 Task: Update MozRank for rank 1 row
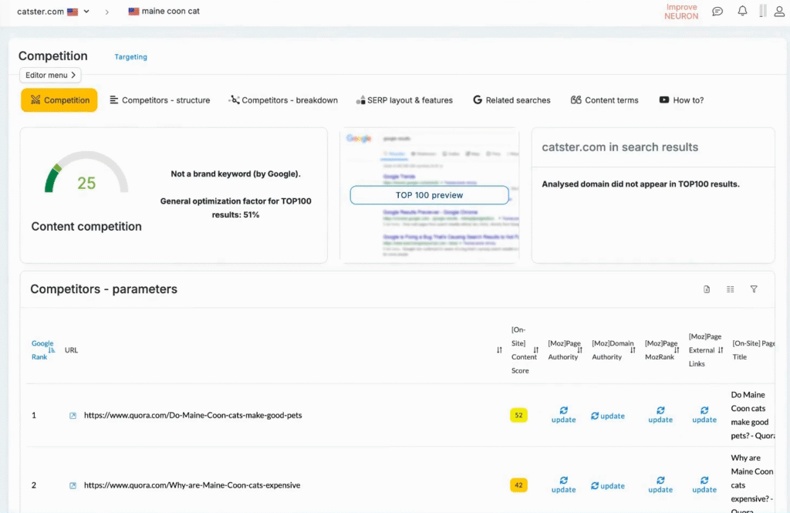660,415
